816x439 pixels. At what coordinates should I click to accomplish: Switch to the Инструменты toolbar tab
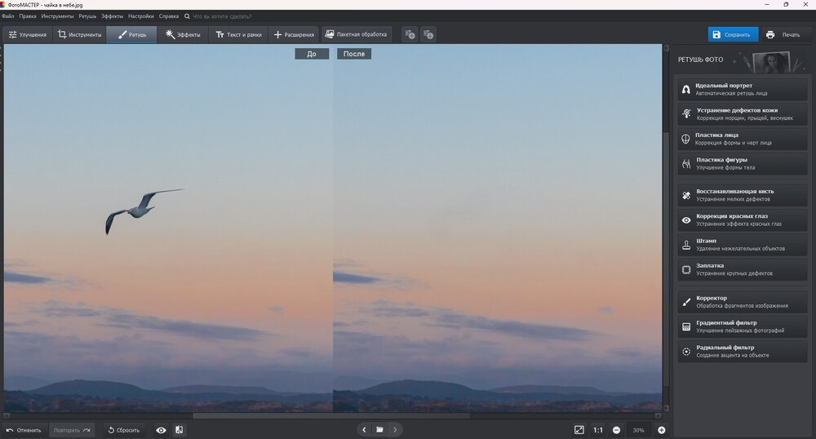(x=79, y=35)
